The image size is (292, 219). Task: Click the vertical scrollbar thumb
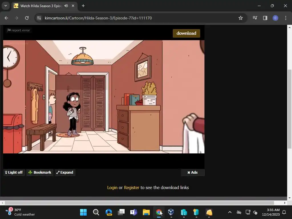click(289, 109)
